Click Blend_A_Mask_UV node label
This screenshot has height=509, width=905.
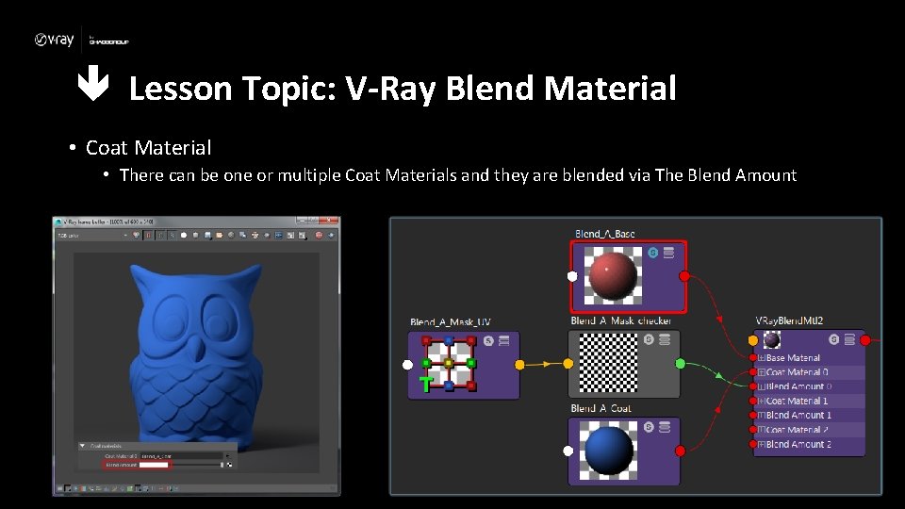(451, 322)
